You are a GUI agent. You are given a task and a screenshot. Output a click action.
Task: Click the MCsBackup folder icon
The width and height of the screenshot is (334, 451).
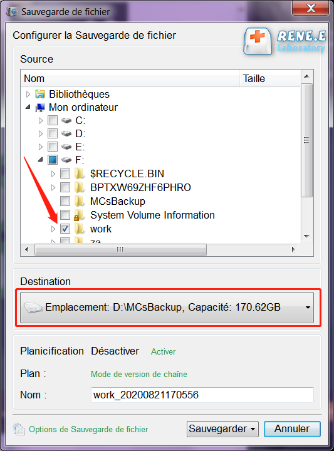point(79,201)
